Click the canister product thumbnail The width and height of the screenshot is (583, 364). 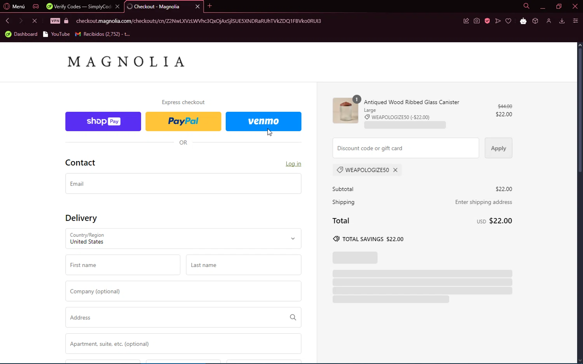[345, 111]
